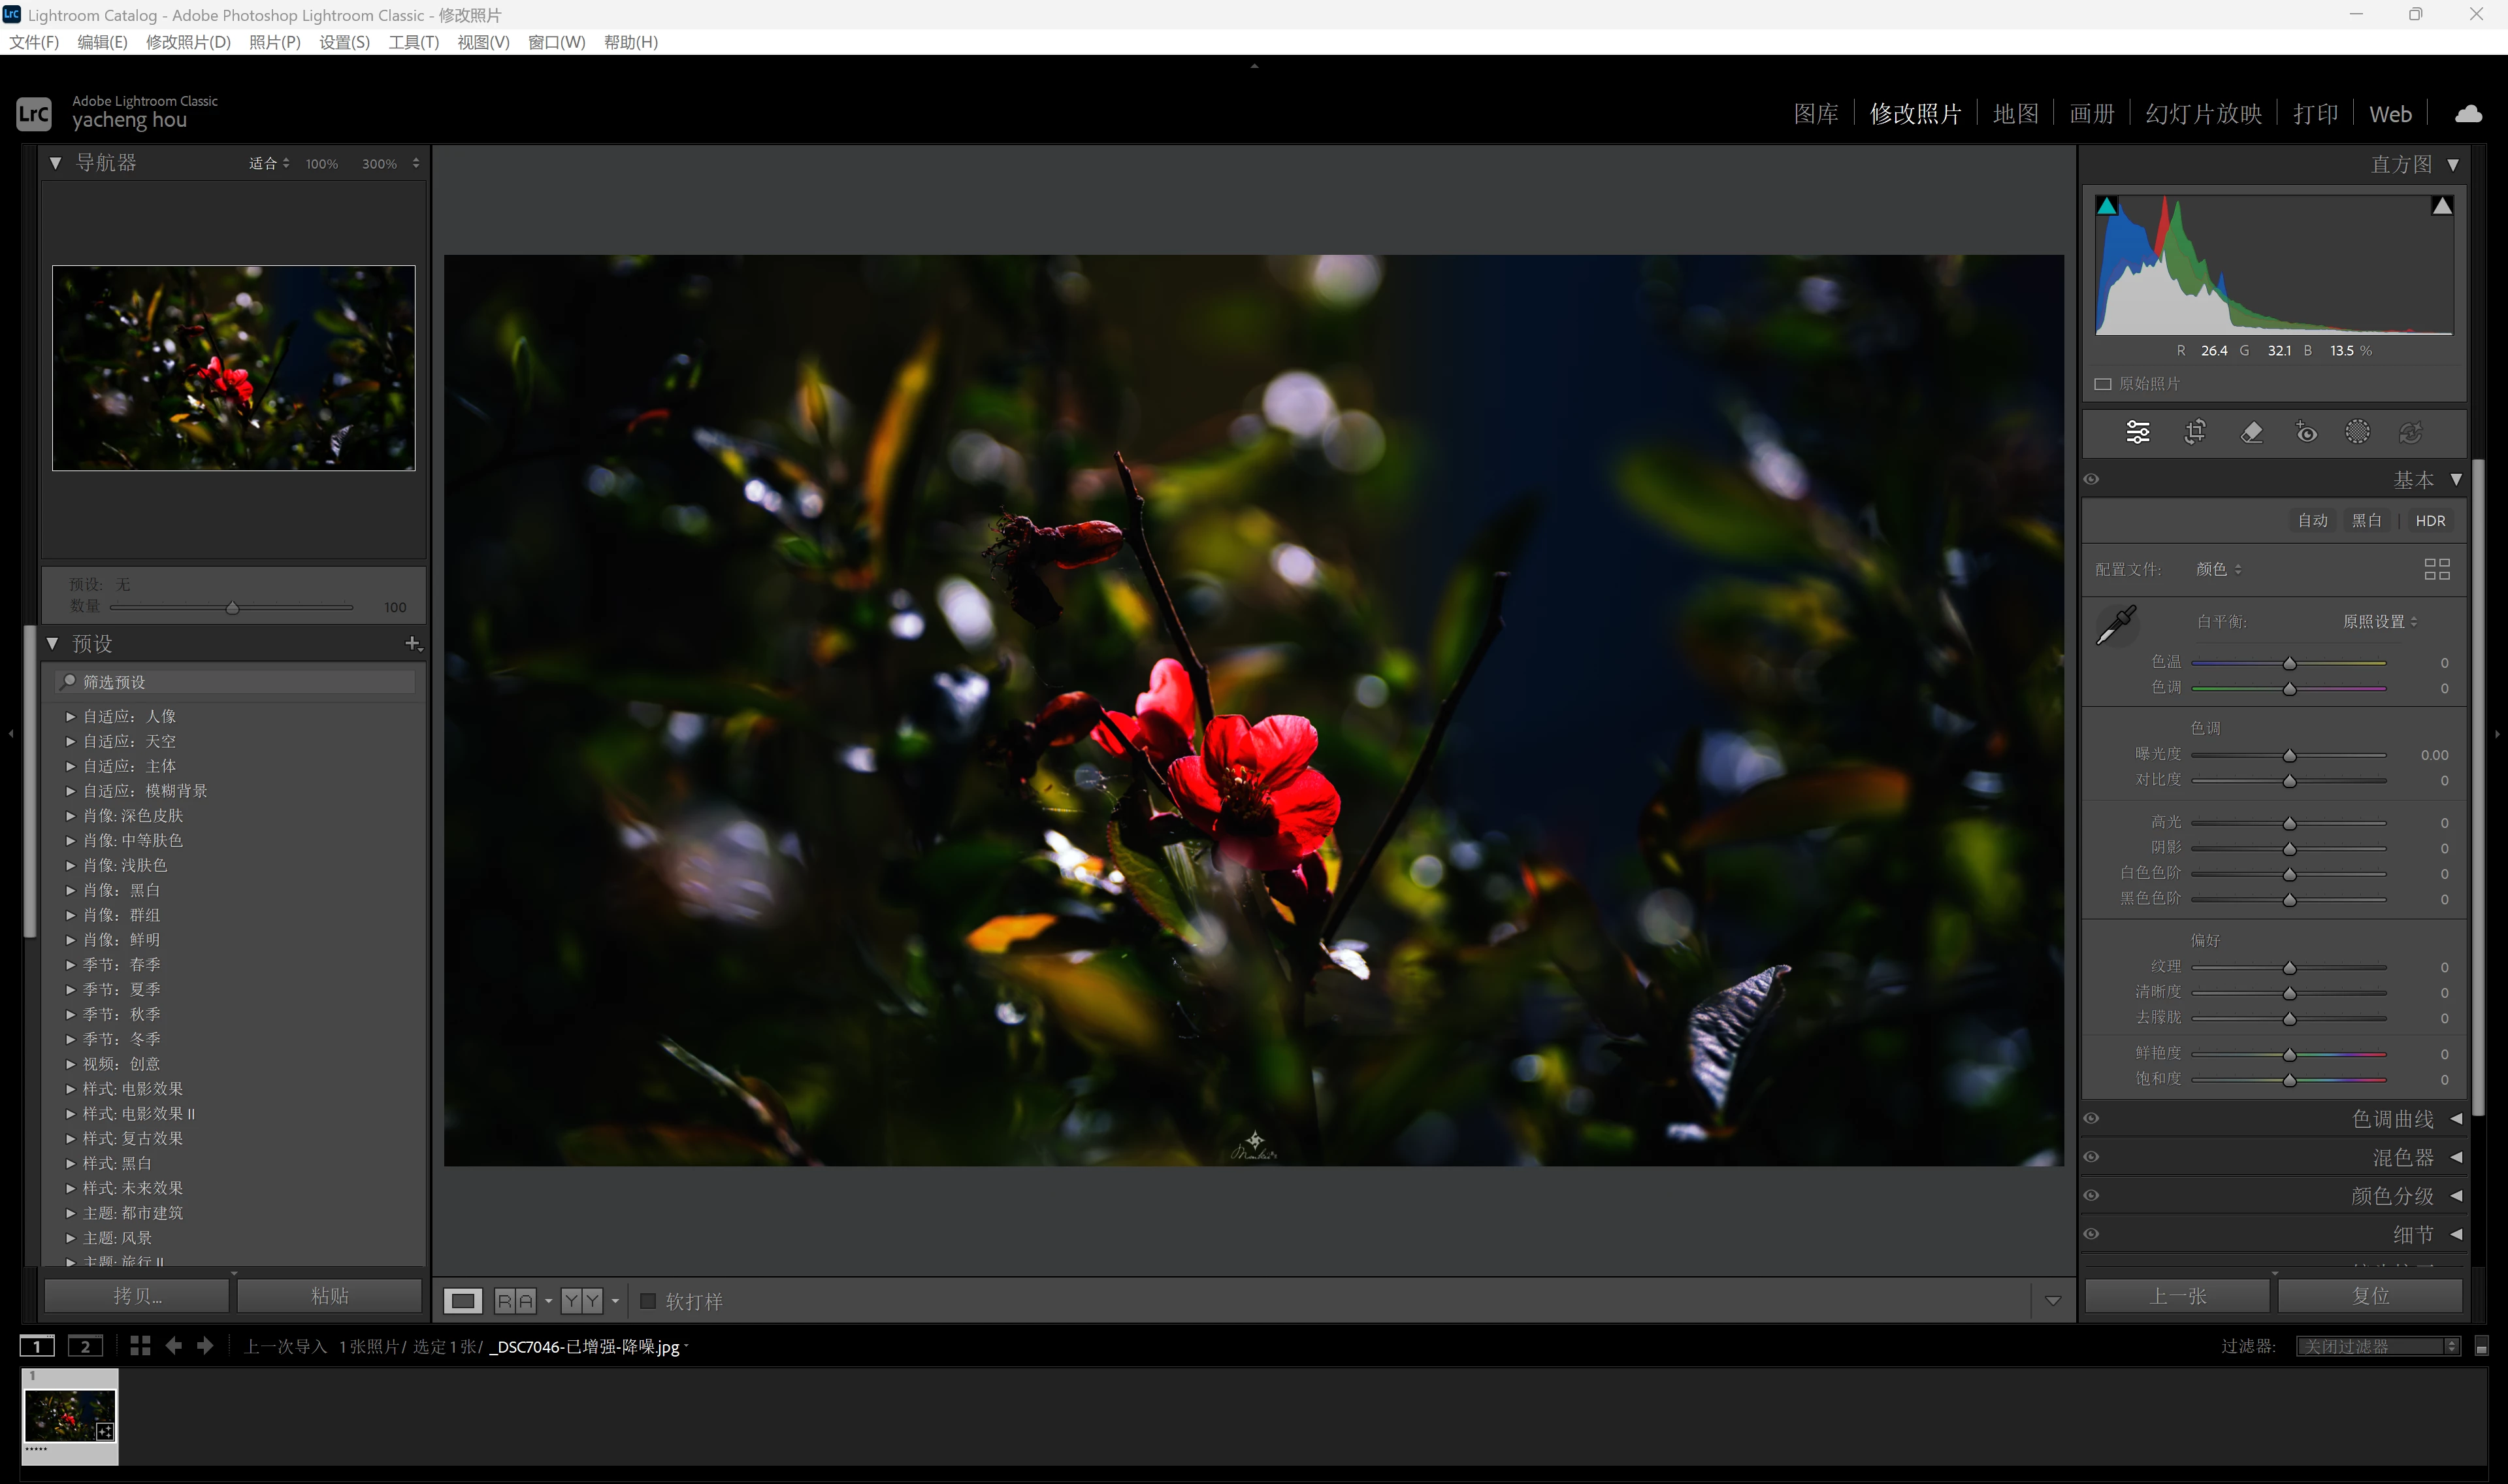This screenshot has width=2508, height=1484.
Task: Open the Masking tool circle icon
Action: (2357, 432)
